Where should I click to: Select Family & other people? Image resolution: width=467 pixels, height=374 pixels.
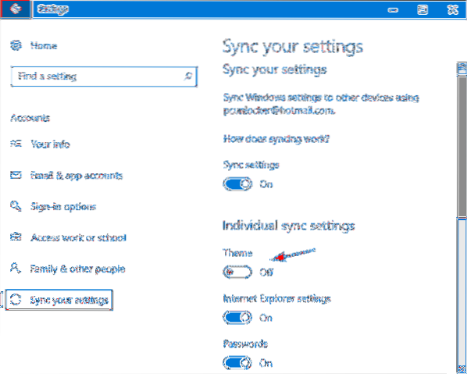pos(77,269)
